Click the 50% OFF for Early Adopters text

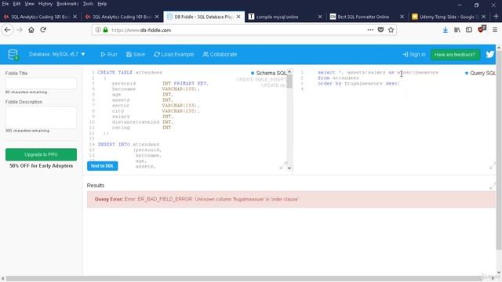(x=41, y=165)
